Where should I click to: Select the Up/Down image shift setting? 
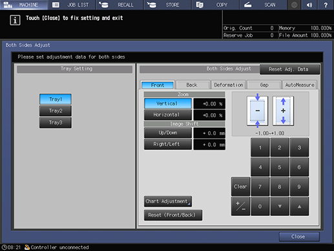168,133
